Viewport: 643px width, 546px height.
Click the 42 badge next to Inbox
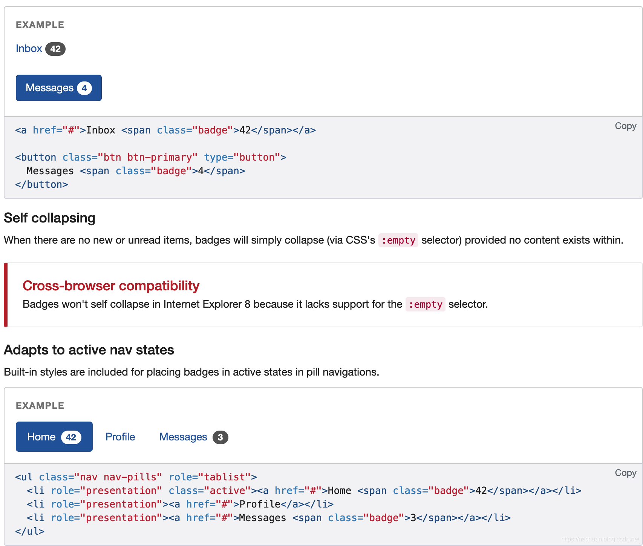tap(55, 48)
